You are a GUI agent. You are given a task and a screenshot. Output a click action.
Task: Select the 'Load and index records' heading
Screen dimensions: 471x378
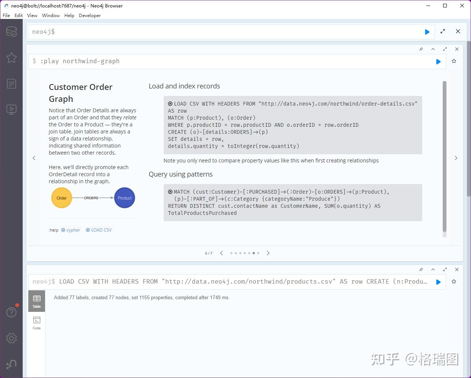[184, 86]
